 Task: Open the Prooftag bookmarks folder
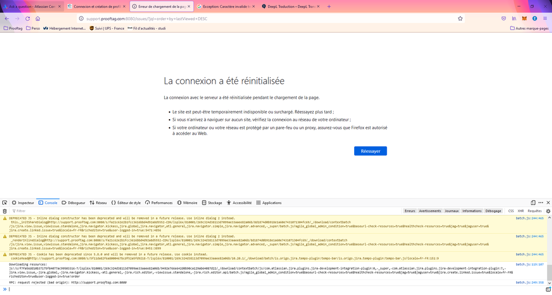point(13,29)
